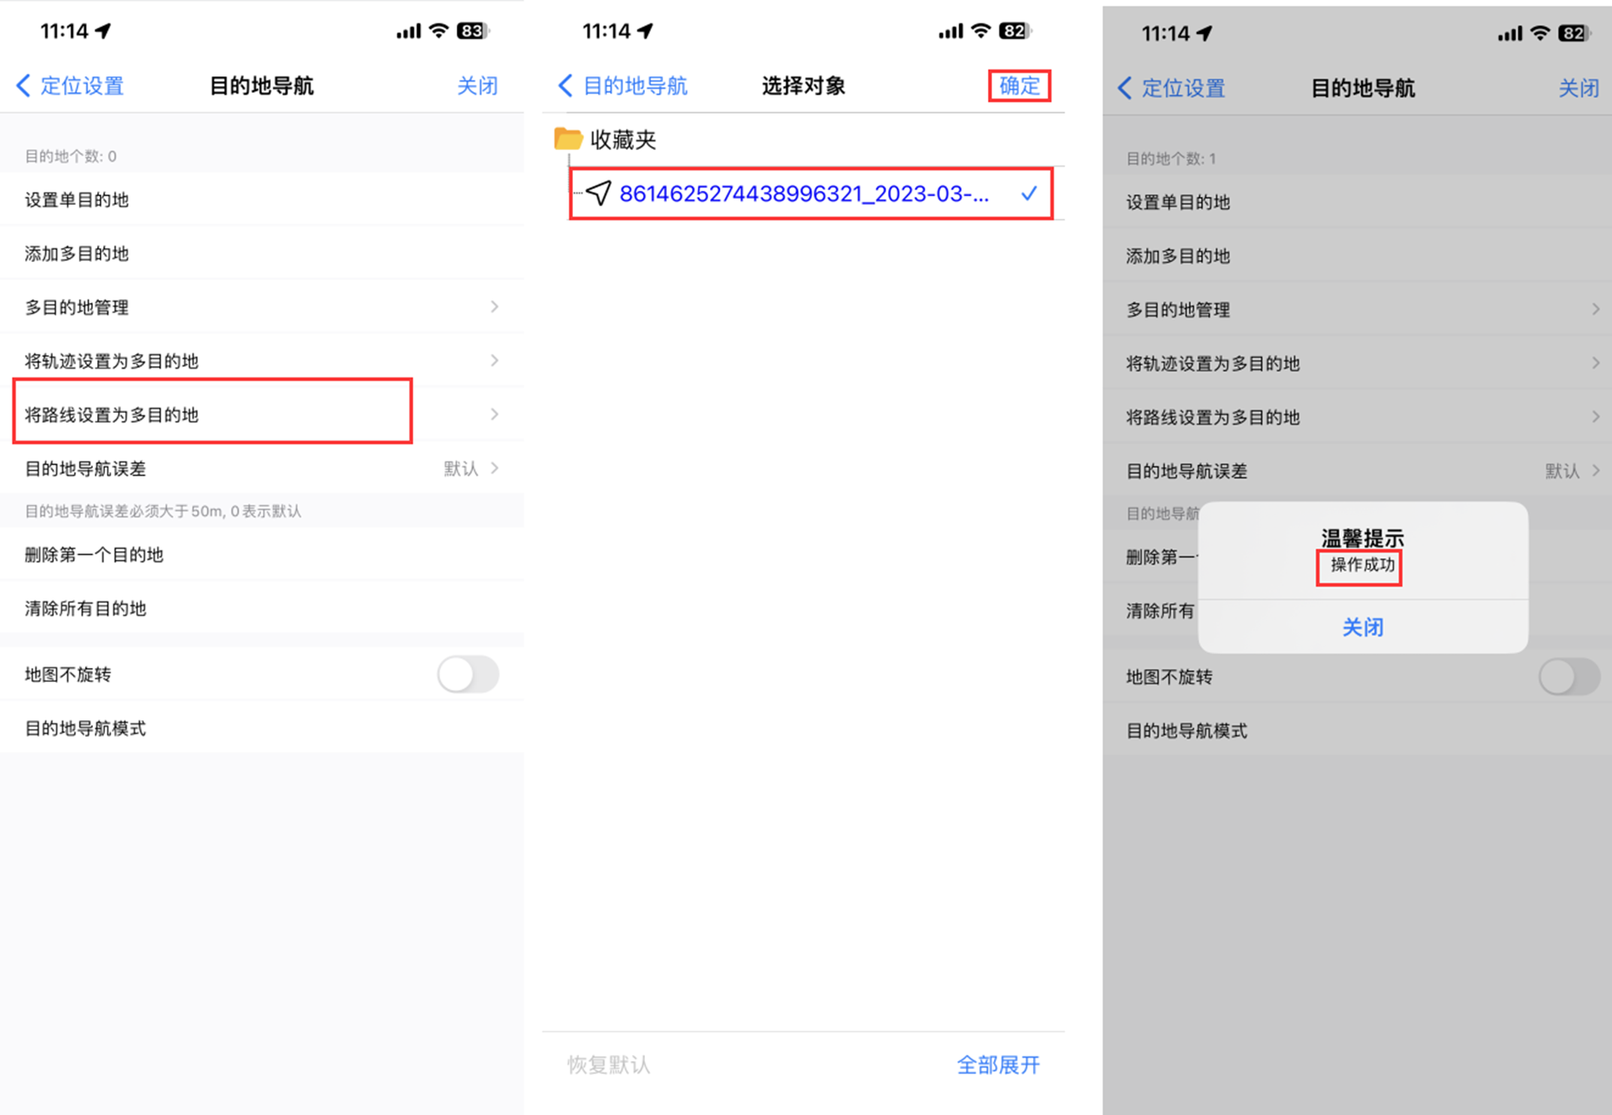
Task: Tap 恢复默认 at the bottom left
Action: [x=608, y=1066]
